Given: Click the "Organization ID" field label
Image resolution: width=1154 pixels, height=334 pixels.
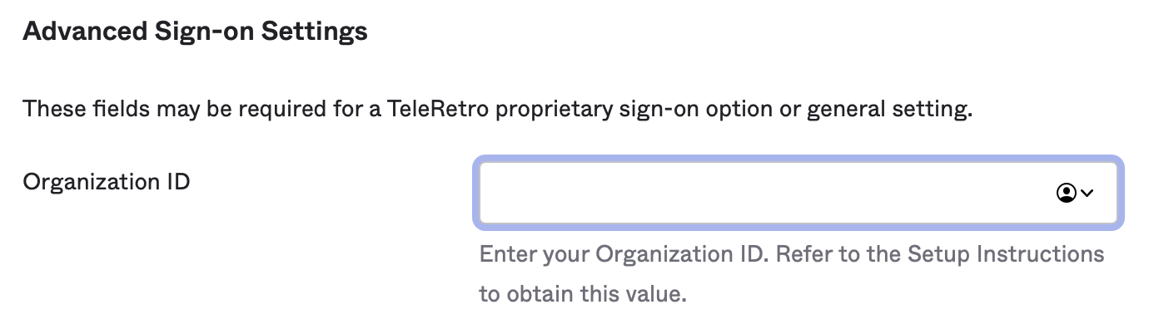Looking at the screenshot, I should [x=107, y=181].
